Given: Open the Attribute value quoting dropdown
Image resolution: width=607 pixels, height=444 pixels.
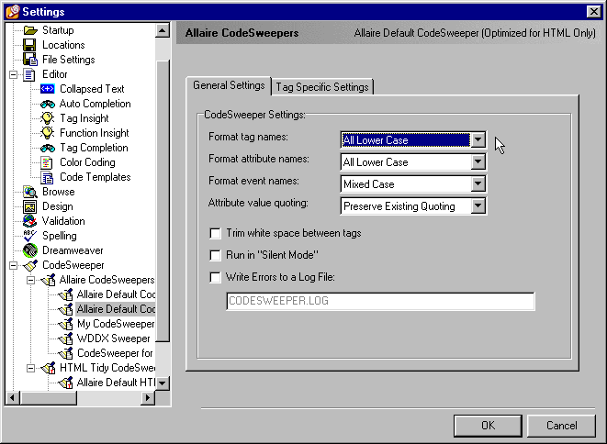Looking at the screenshot, I should 477,206.
